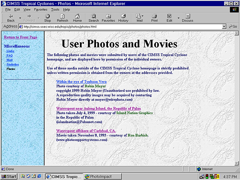Open the Favorites toolbar button
The width and height of the screenshot is (240, 180).
108,18
